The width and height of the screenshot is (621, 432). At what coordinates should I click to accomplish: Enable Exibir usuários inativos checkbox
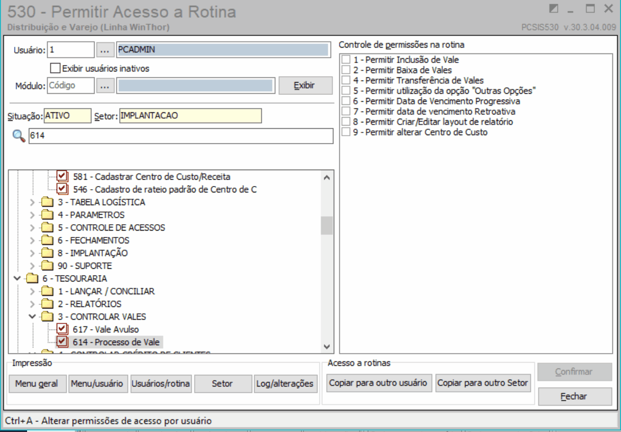tap(55, 68)
